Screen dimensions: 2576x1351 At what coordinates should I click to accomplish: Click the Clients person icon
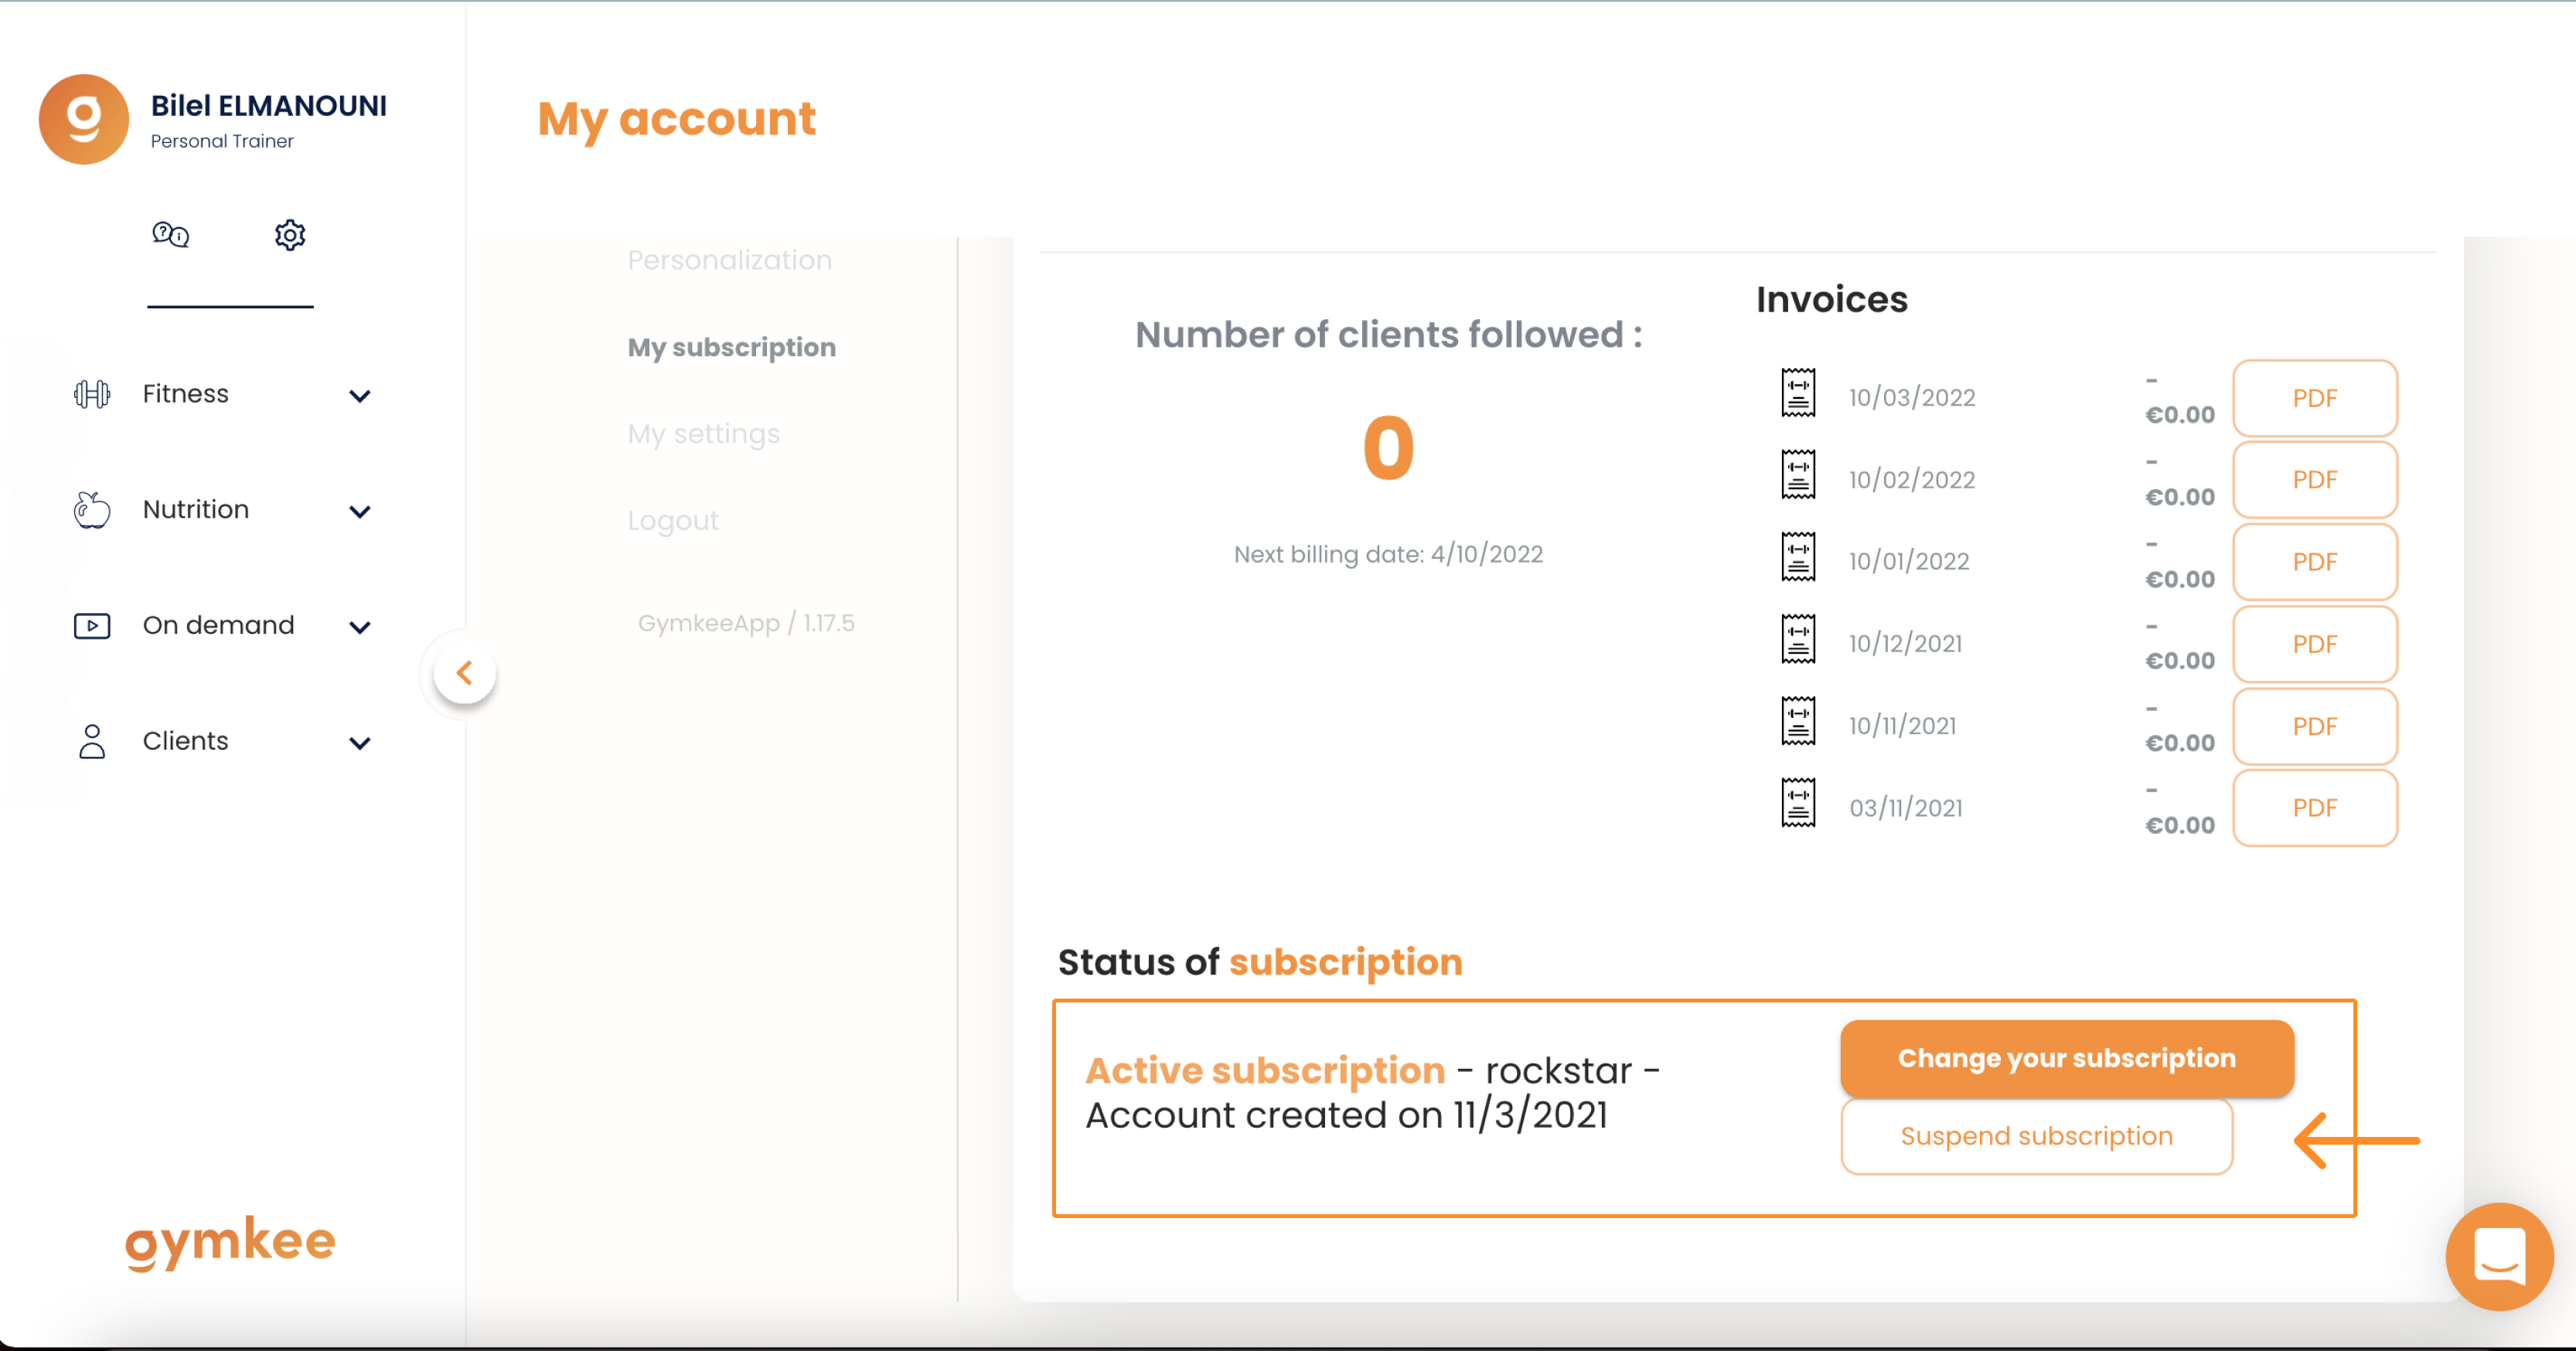coord(92,742)
